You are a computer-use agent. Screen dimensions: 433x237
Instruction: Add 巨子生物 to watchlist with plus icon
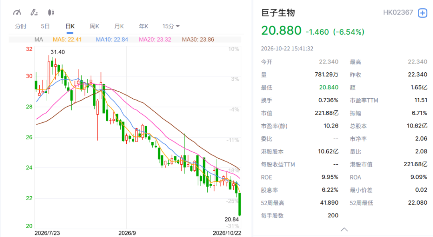423,13
